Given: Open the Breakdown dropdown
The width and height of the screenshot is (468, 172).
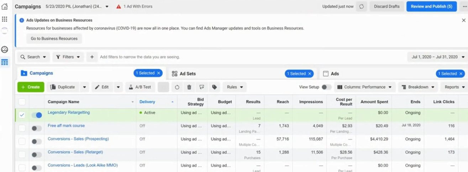Looking at the screenshot, I should click(x=418, y=87).
